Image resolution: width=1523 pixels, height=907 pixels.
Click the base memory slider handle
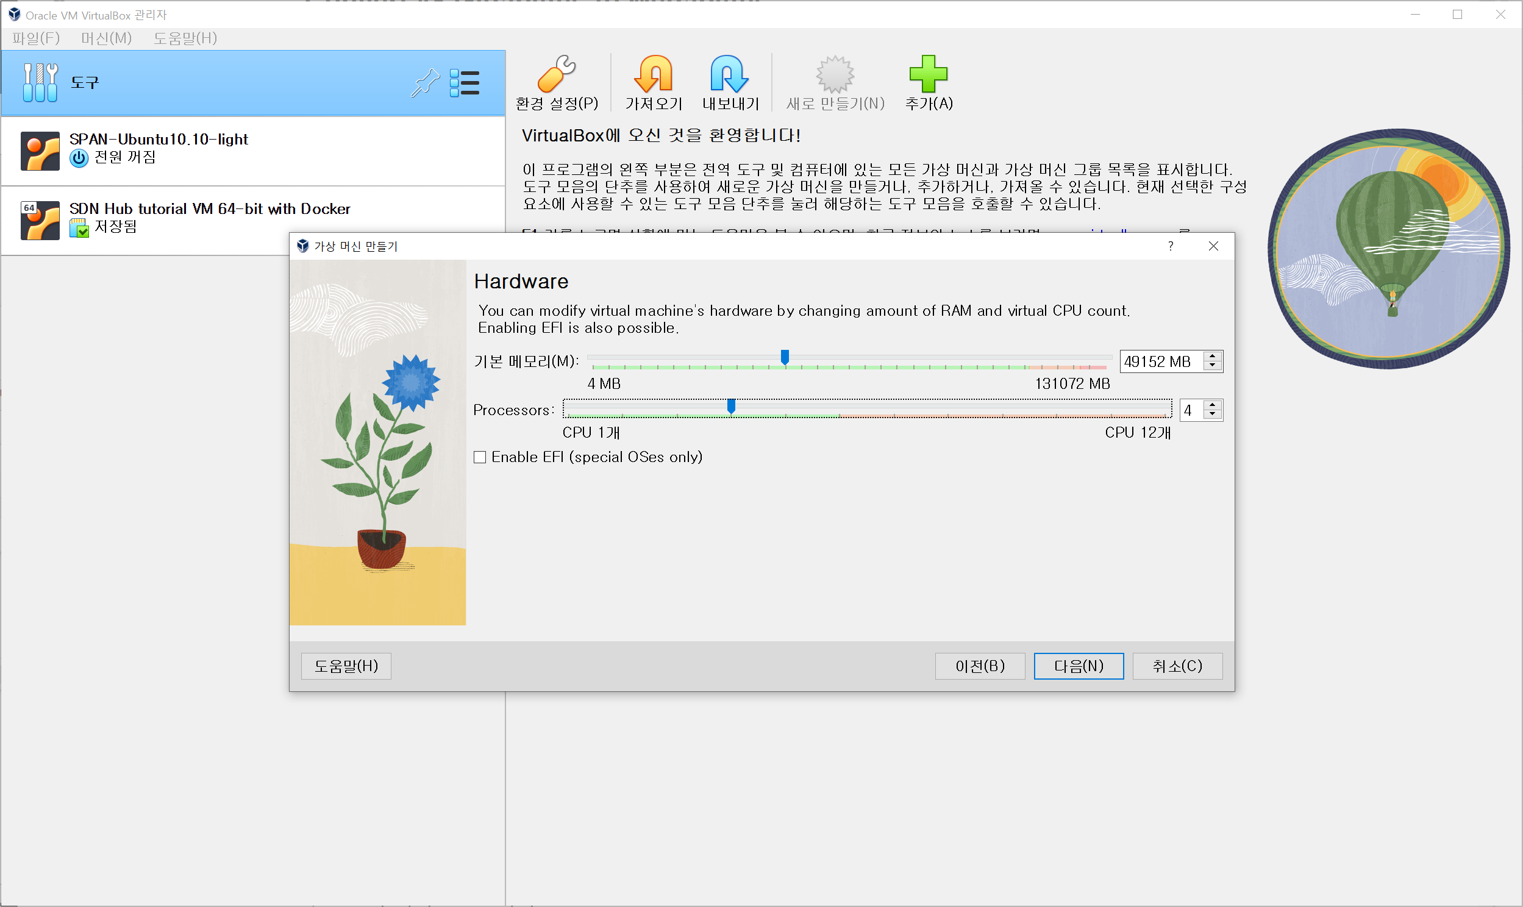[785, 357]
